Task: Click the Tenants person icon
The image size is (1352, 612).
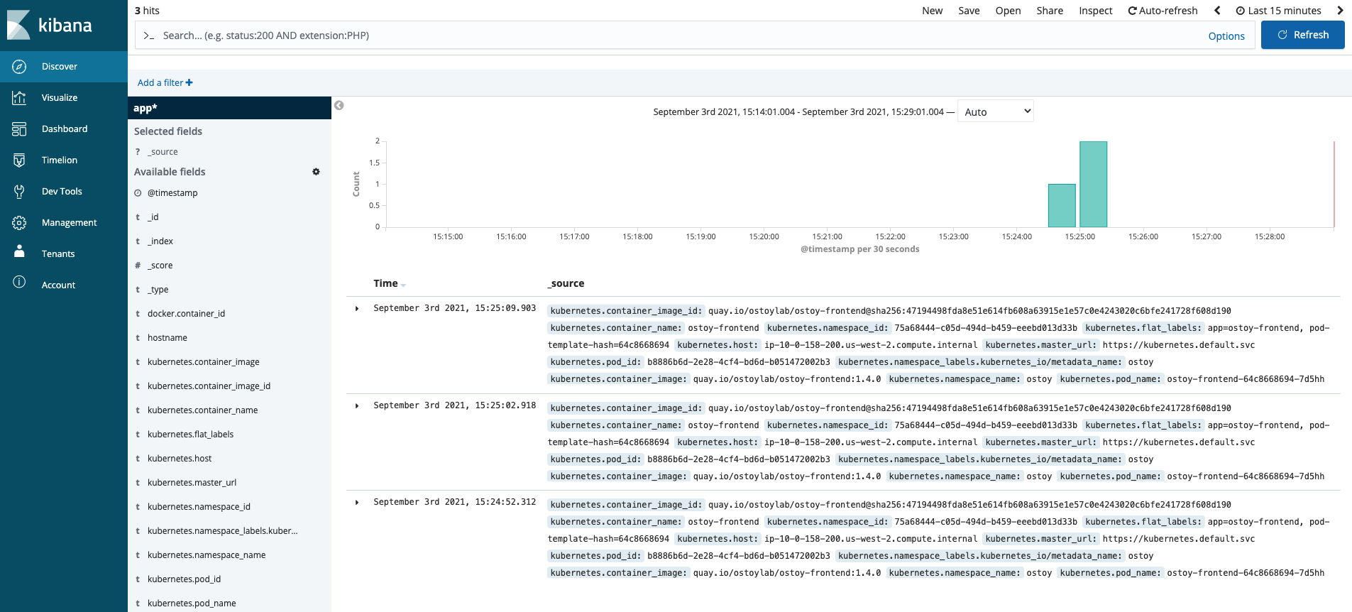Action: click(x=19, y=252)
